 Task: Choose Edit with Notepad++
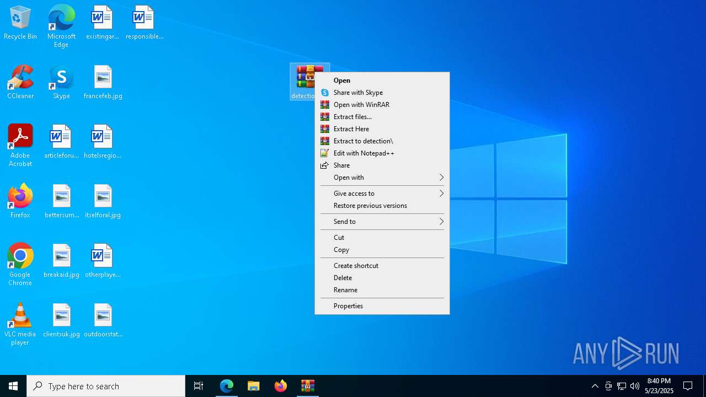click(x=382, y=153)
